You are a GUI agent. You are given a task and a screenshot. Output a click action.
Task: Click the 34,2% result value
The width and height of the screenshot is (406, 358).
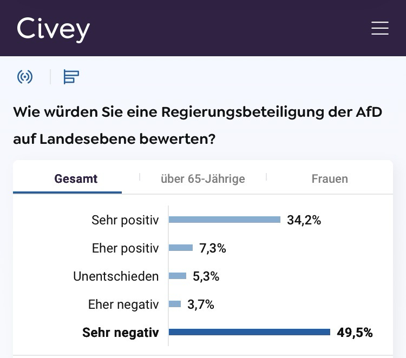pyautogui.click(x=304, y=220)
